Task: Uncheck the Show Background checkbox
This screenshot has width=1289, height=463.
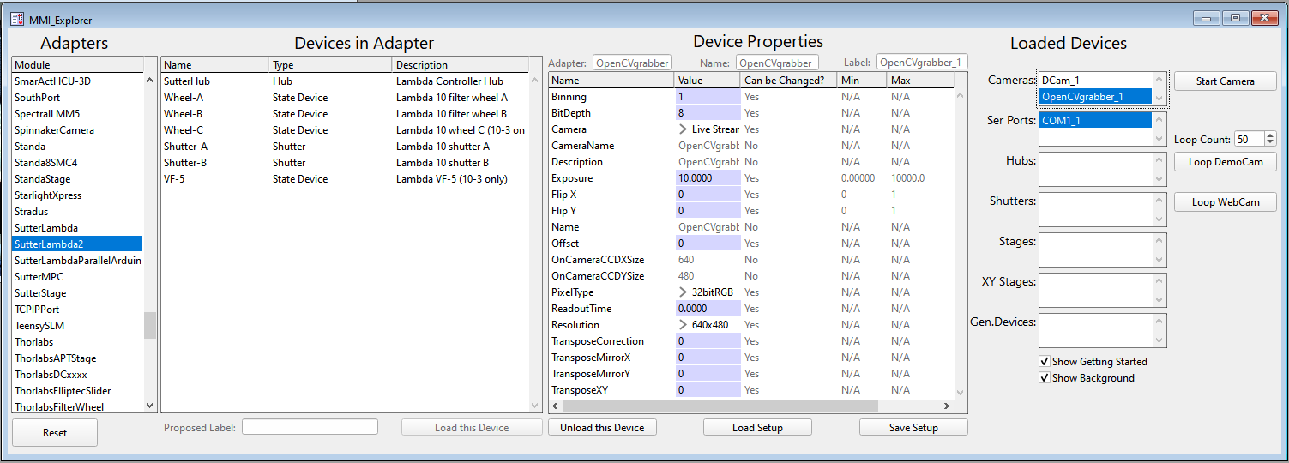Action: [1045, 378]
